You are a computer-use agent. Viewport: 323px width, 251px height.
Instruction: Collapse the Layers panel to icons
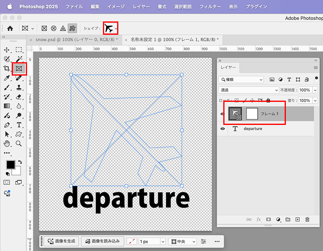point(316,61)
